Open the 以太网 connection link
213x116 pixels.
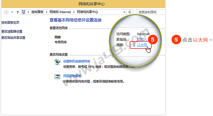[142, 45]
